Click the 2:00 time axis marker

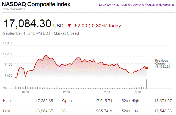(107, 92)
